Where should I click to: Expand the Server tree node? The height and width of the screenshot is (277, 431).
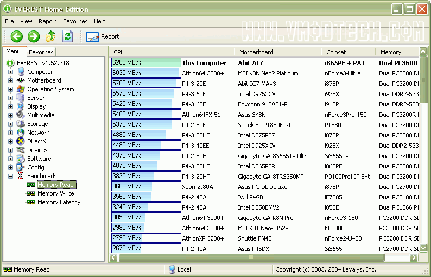click(10, 98)
